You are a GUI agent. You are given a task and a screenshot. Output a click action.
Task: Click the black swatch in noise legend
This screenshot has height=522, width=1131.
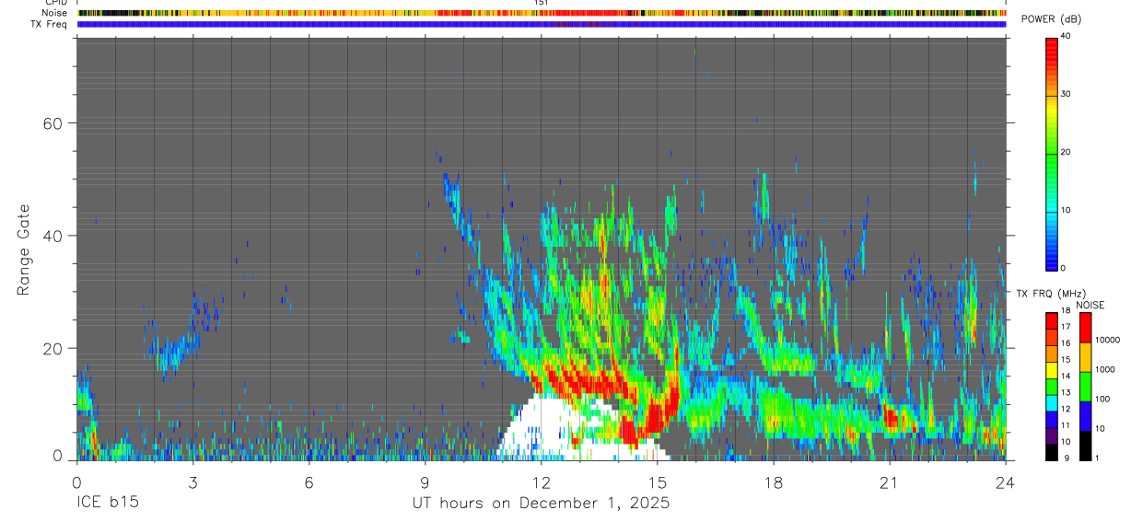1085,446
